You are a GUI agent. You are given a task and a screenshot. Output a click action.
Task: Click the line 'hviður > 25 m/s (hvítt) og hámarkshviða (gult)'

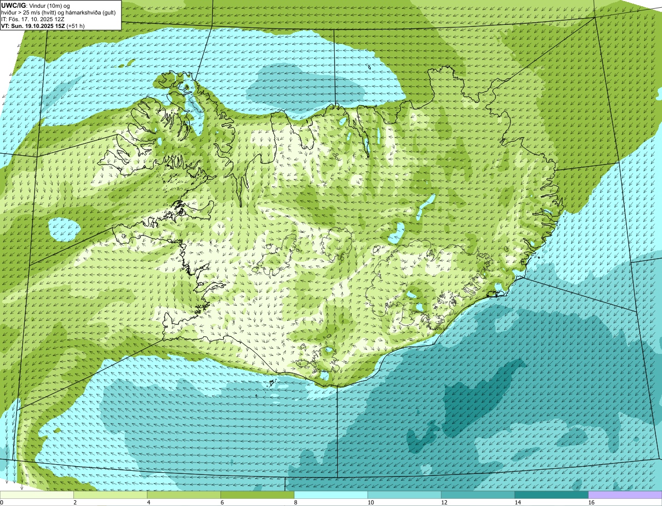click(x=58, y=12)
